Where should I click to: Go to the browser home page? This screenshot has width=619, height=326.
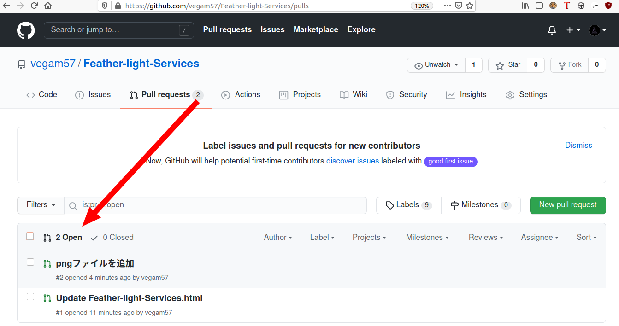48,6
